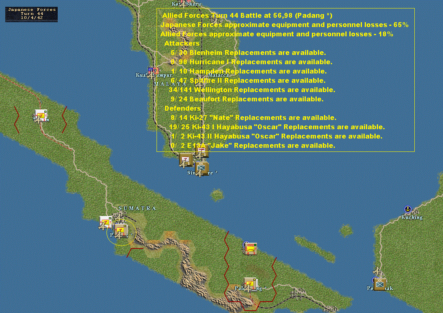Select the air unit inside the yellow circle at Padang
Image resolution: width=443 pixels, height=313 pixels.
tap(121, 231)
